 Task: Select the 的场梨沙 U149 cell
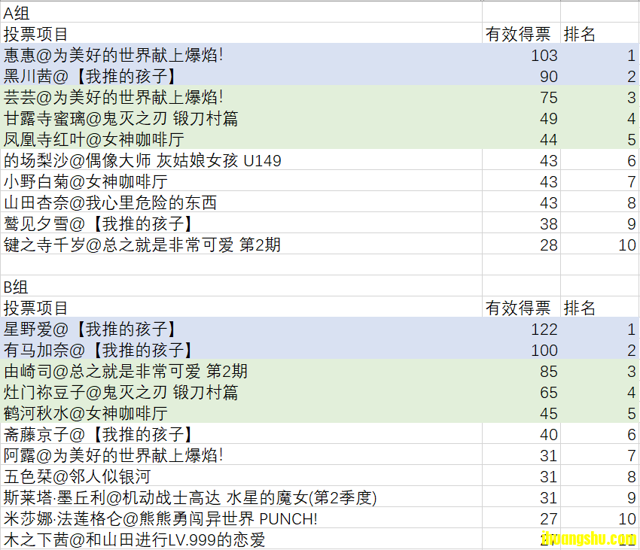pos(241,160)
